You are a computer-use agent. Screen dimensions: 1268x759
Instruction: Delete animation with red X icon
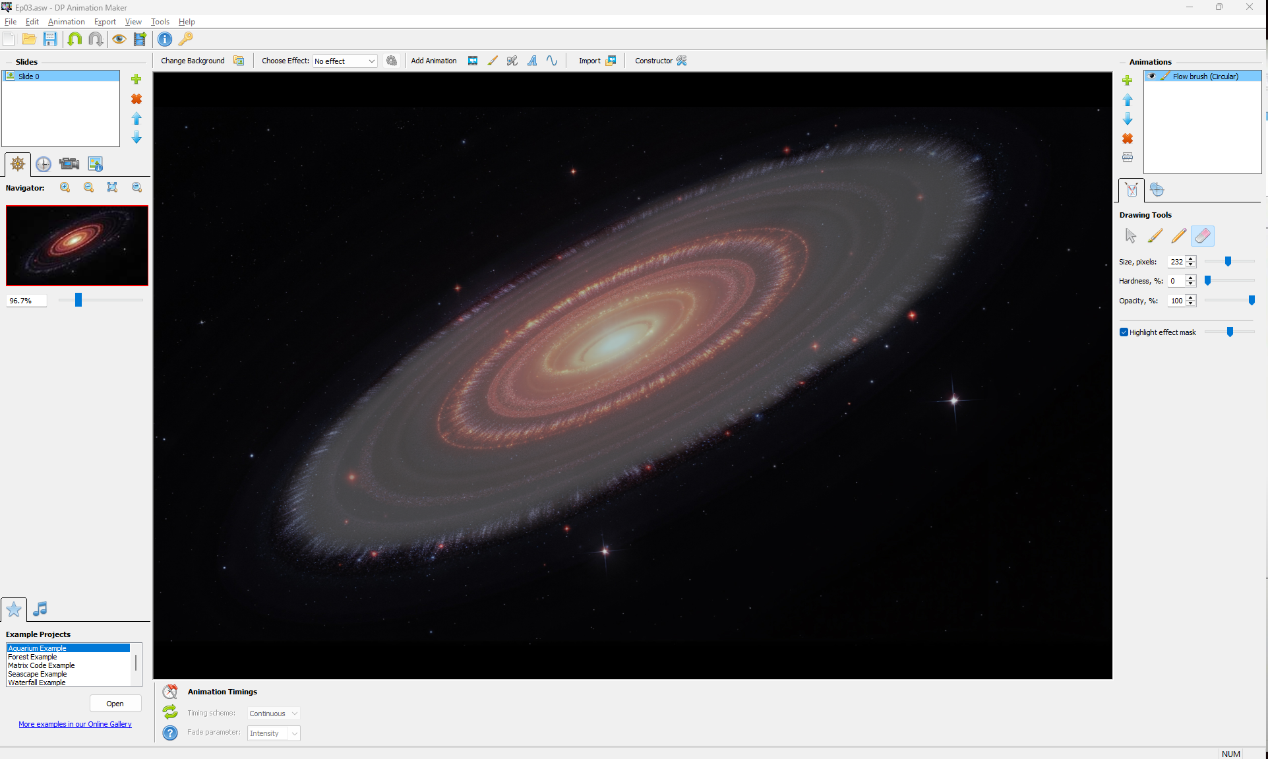point(1128,138)
